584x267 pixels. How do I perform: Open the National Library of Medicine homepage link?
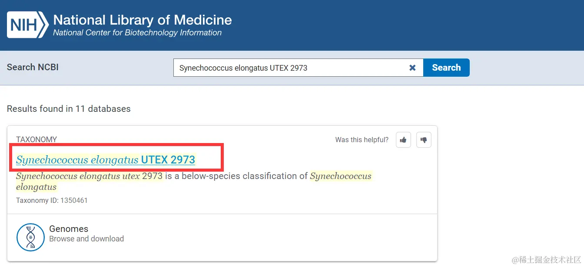coord(143,20)
